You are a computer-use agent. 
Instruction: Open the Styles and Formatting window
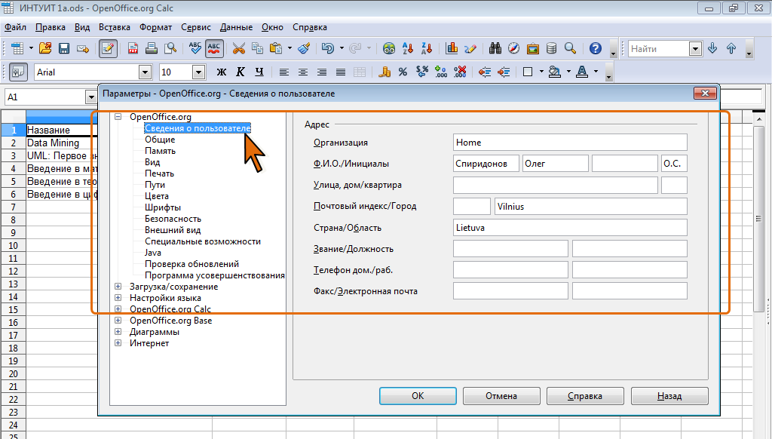pos(18,72)
